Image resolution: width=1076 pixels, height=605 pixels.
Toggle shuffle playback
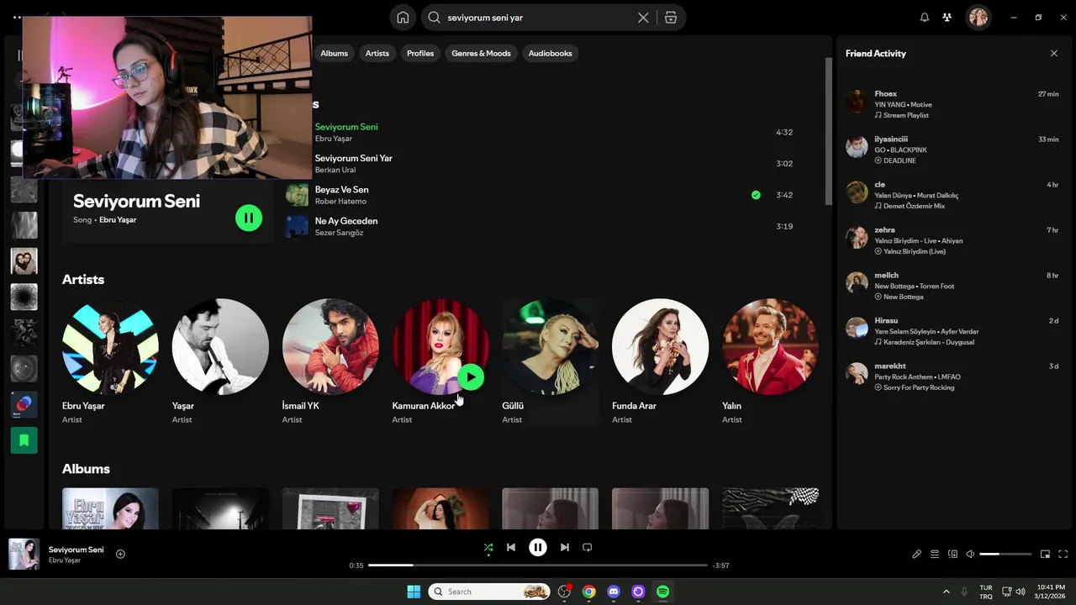488,548
